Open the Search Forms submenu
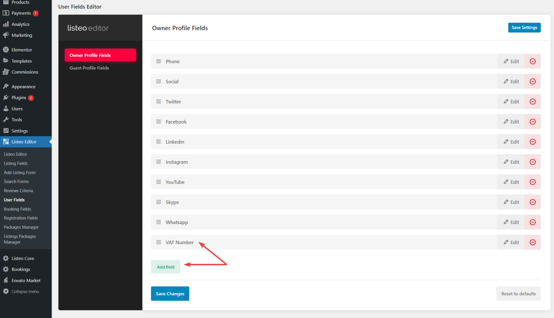This screenshot has width=554, height=318. coord(16,182)
